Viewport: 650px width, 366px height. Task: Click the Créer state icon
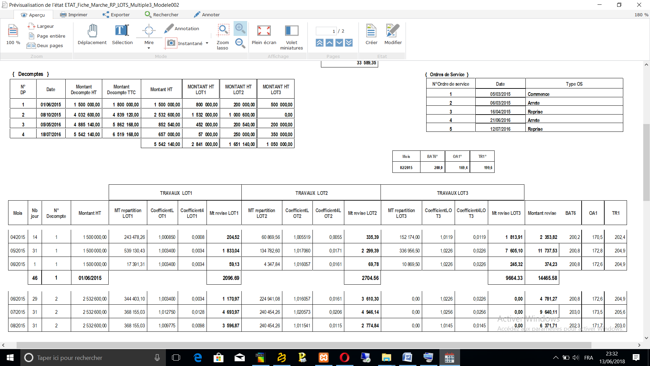[x=371, y=34]
